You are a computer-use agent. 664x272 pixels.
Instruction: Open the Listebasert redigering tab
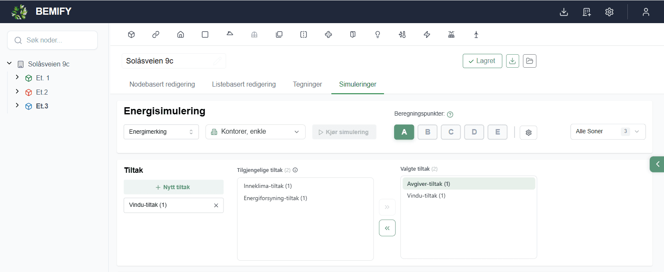[244, 85]
